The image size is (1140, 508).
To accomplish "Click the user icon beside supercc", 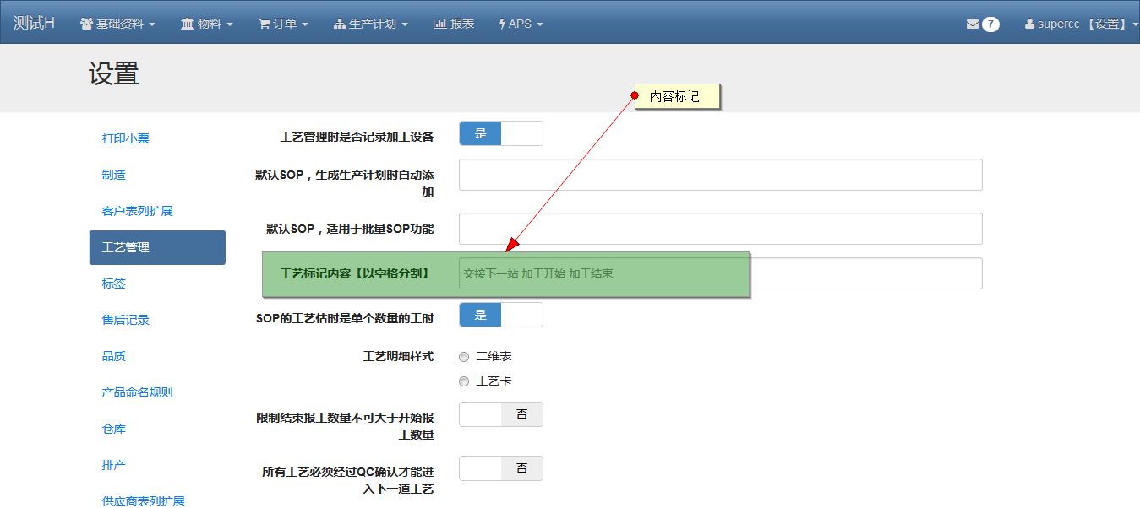I will click(x=1029, y=24).
